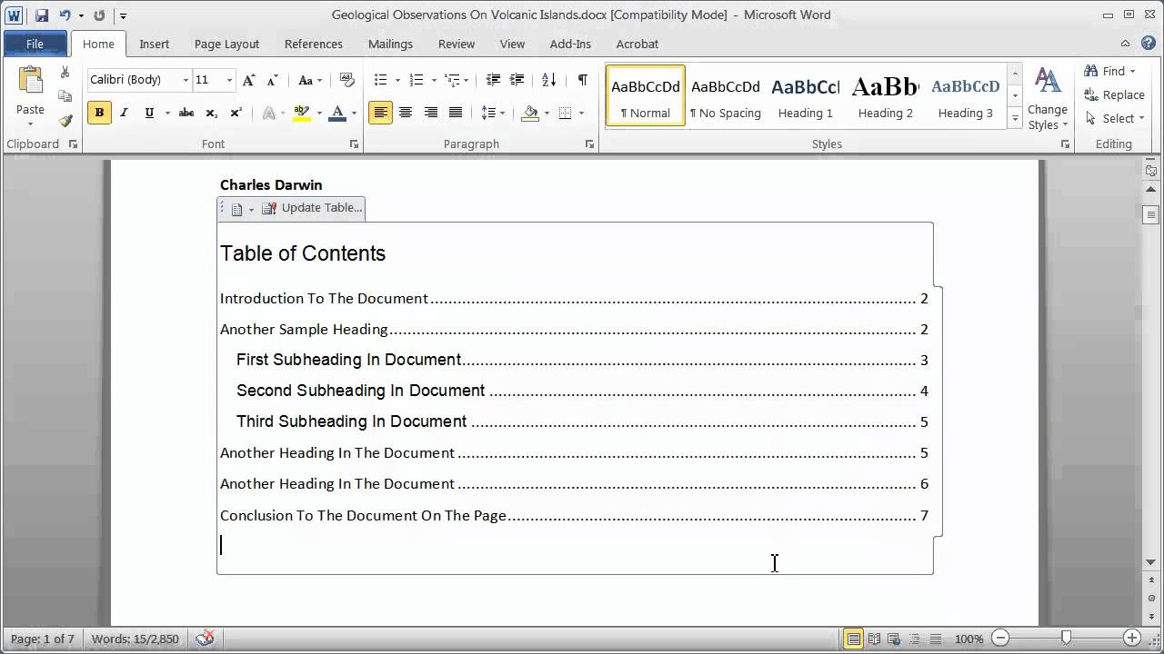Open the Bullets list icon

click(381, 80)
